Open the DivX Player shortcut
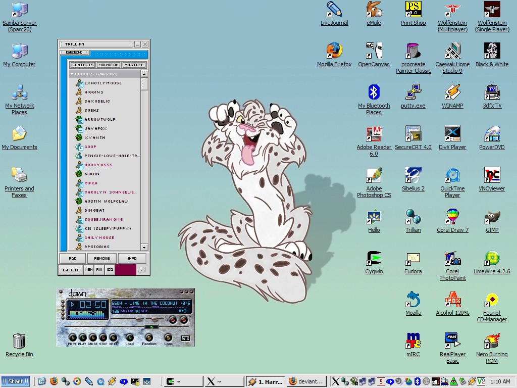The width and height of the screenshot is (517, 388). pos(452,138)
